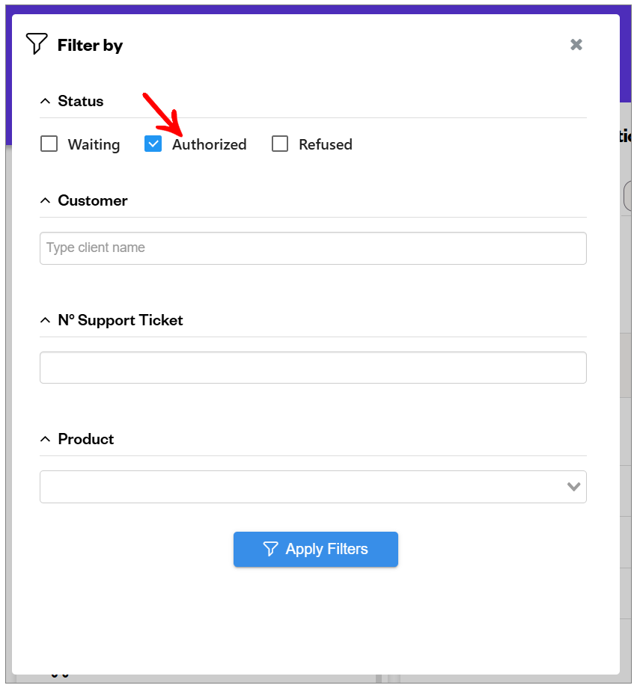This screenshot has height=688, width=637.
Task: Click the Customer section heading
Action: click(x=93, y=201)
